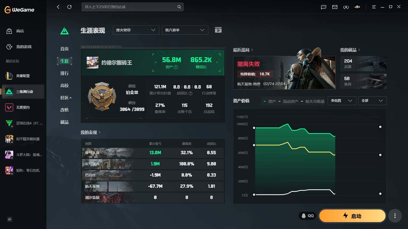The image size is (408, 229).
Task: Open the 撤离失败 recent match card
Action: pos(284,73)
